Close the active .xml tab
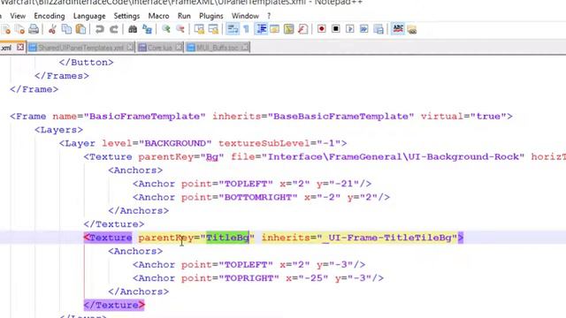This screenshot has width=566, height=318. [x=20, y=47]
